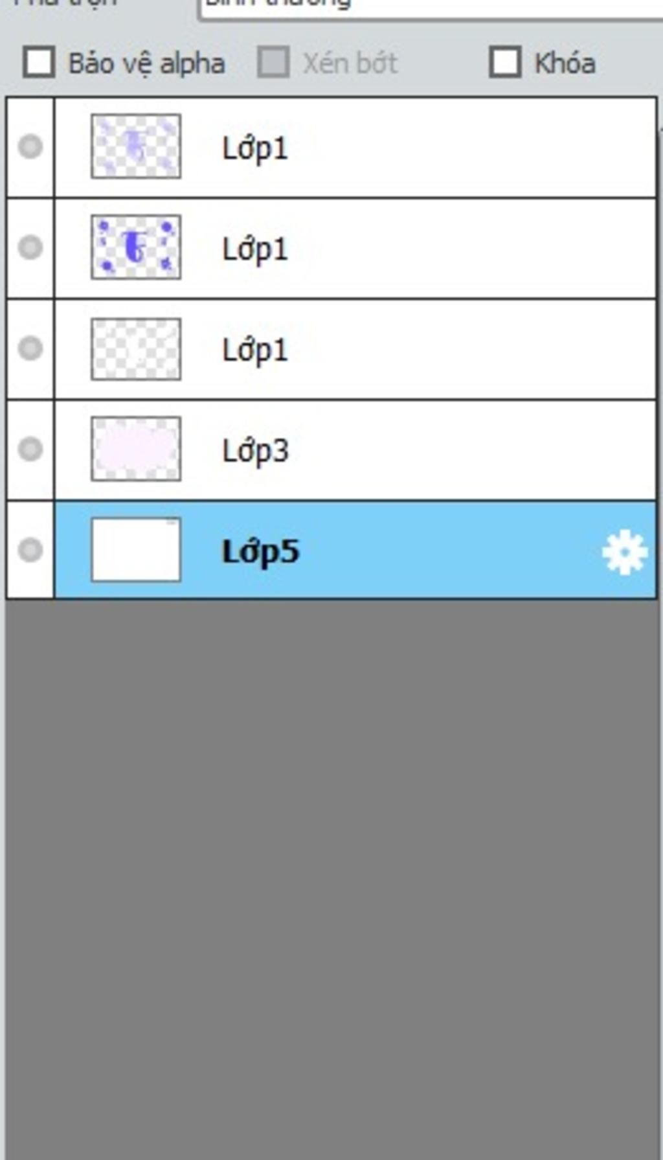This screenshot has height=1160, width=663.
Task: Toggle the Xén bớt clipping checkbox
Action: click(273, 63)
